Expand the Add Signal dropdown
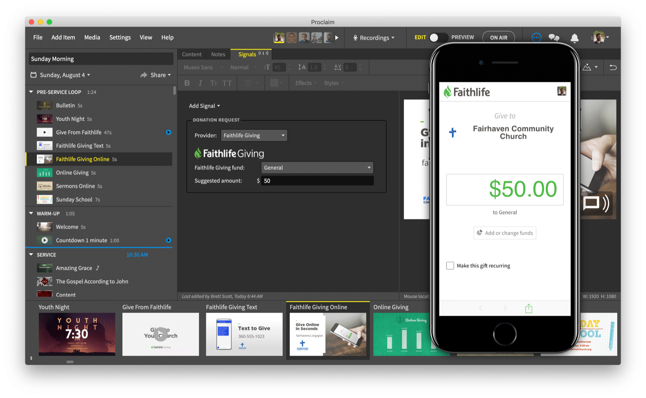The image size is (646, 398). pyautogui.click(x=204, y=106)
